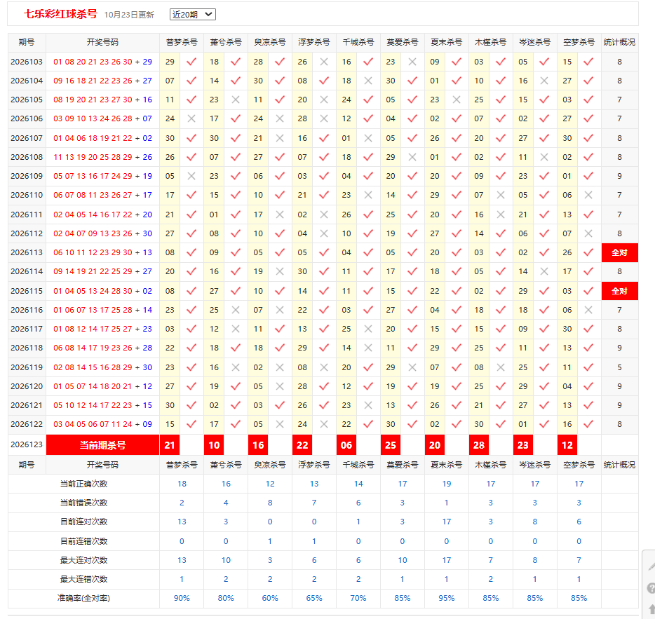Click the X mark for 空梦杀号 in row 2026110
The height and width of the screenshot is (619, 655).
(588, 195)
